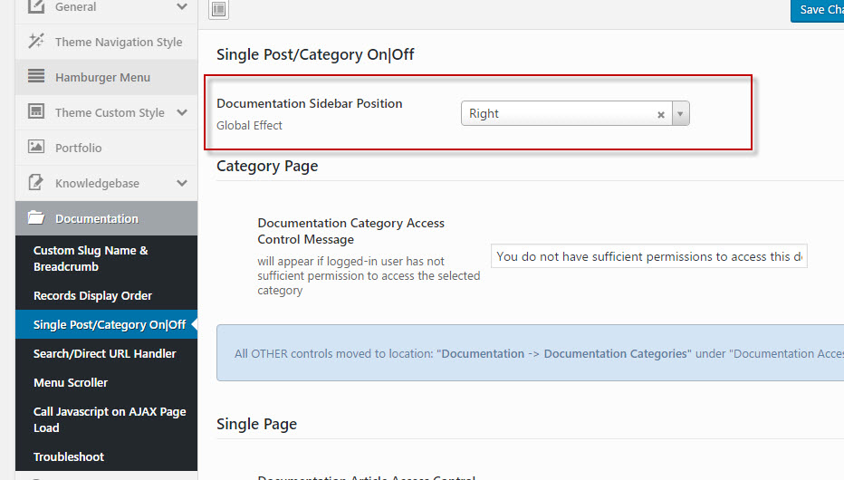This screenshot has width=844, height=480.
Task: Click the General pencil icon in sidebar
Action: point(36,7)
